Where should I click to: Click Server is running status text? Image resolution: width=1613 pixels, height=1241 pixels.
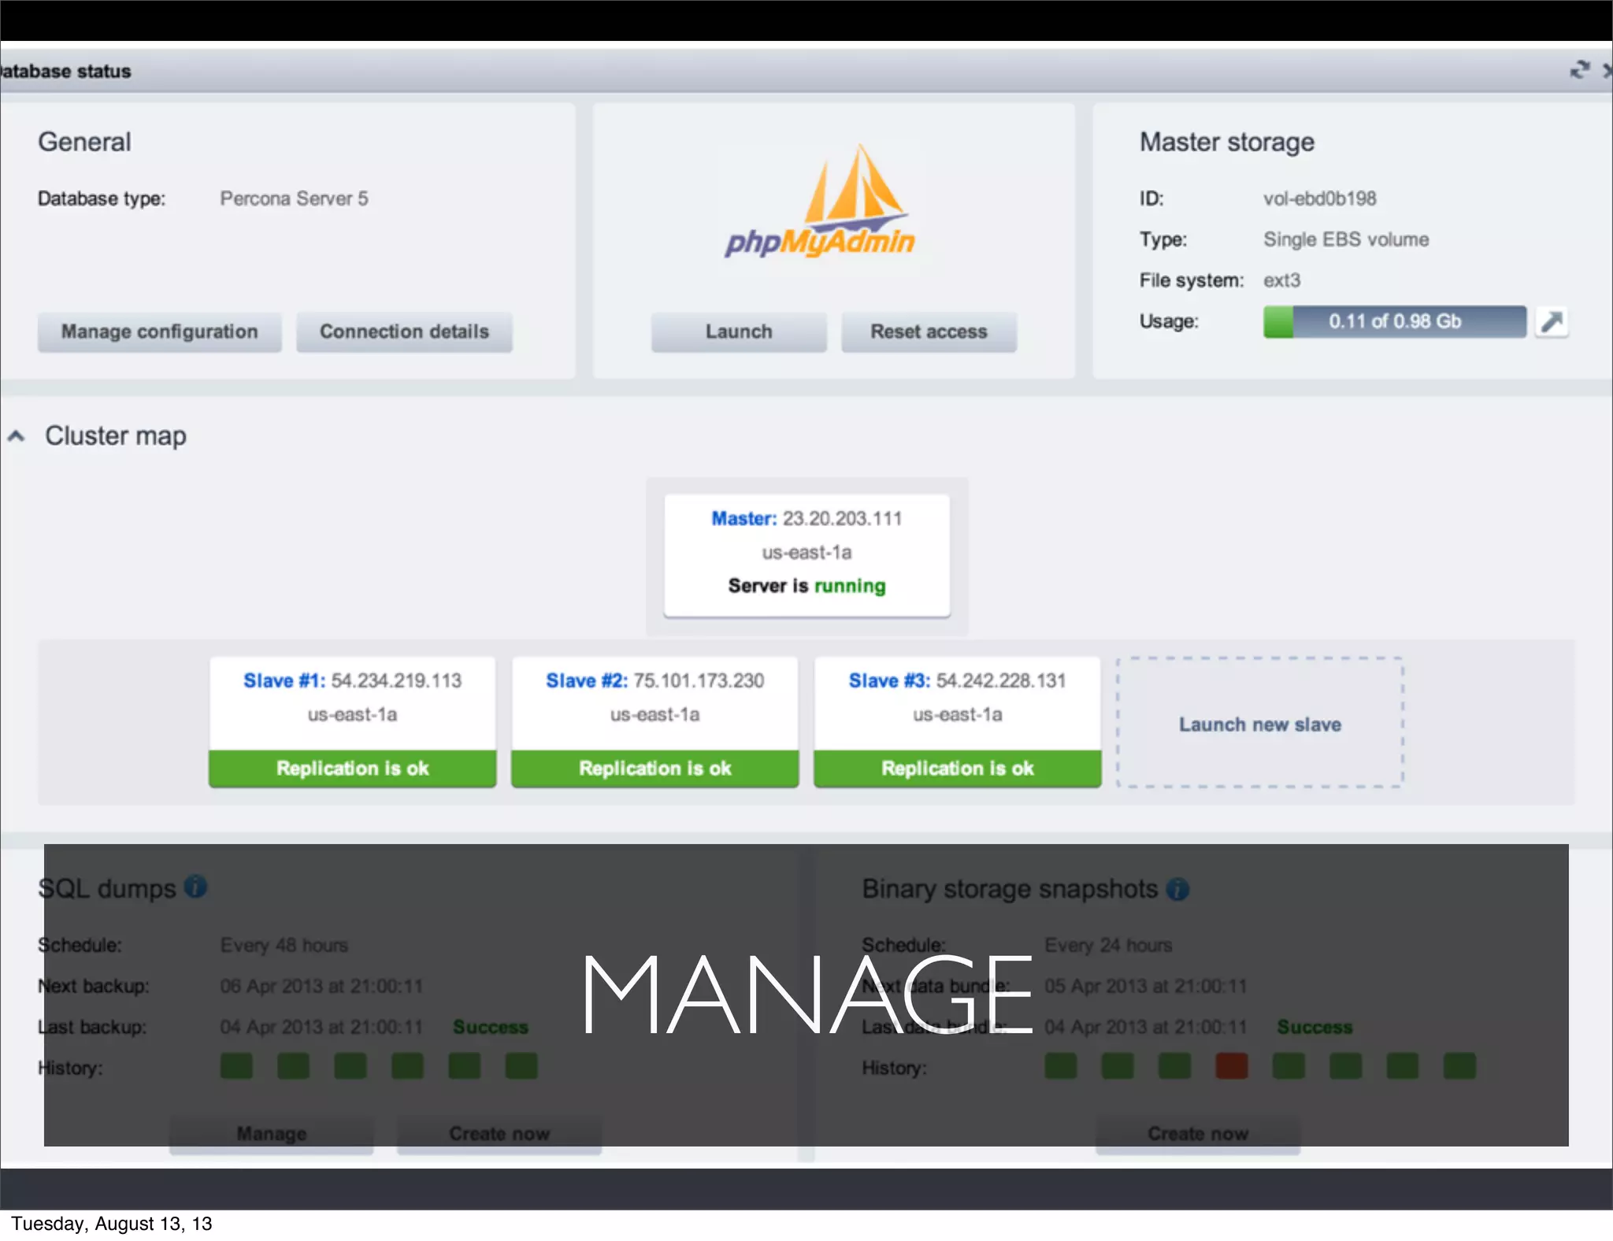[x=806, y=586]
